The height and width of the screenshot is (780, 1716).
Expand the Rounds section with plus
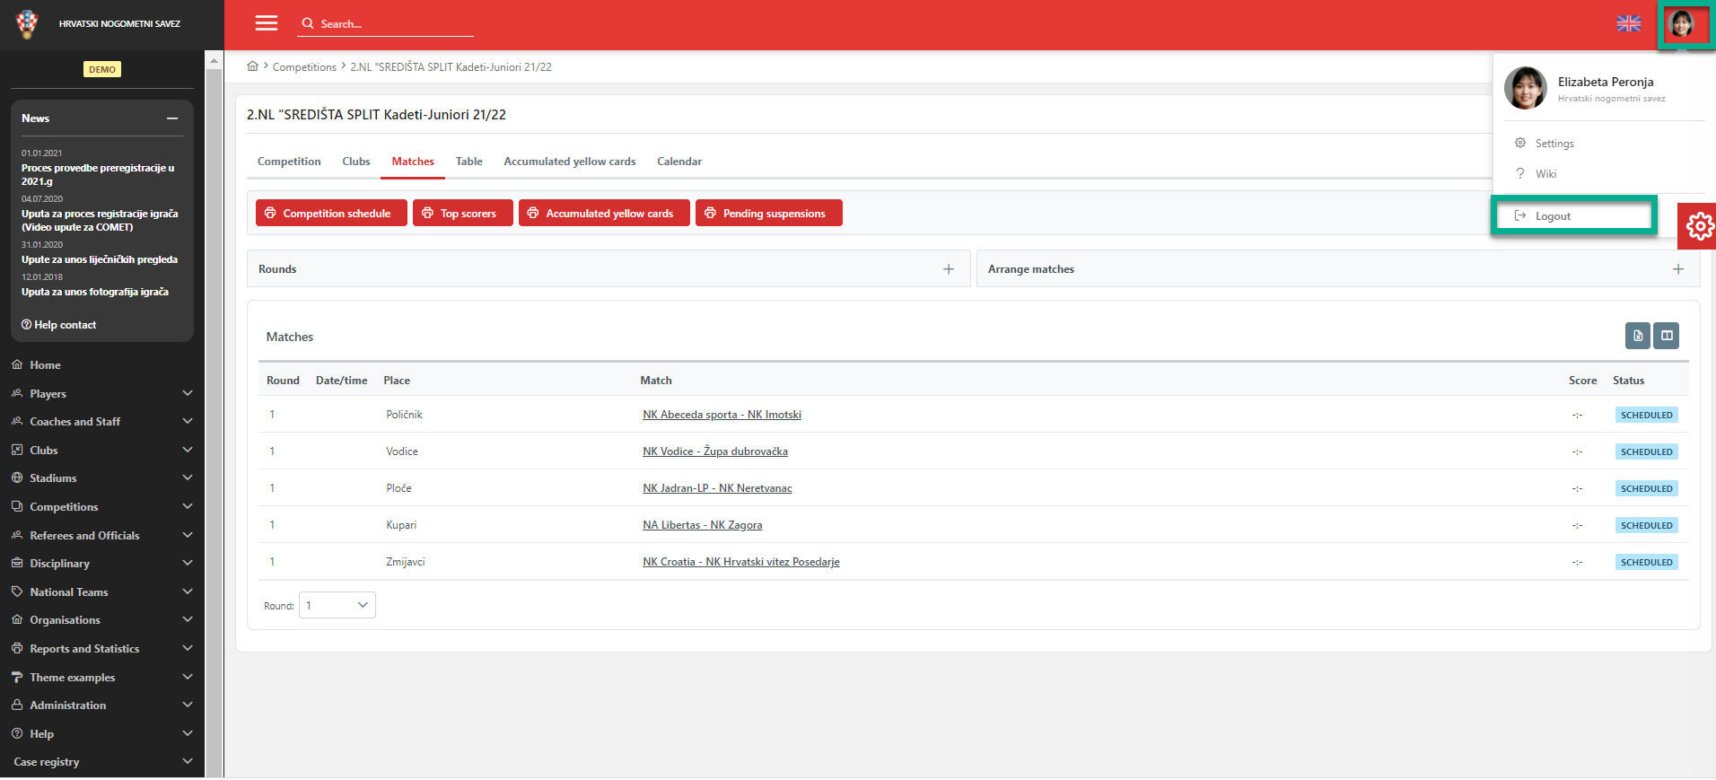949,269
